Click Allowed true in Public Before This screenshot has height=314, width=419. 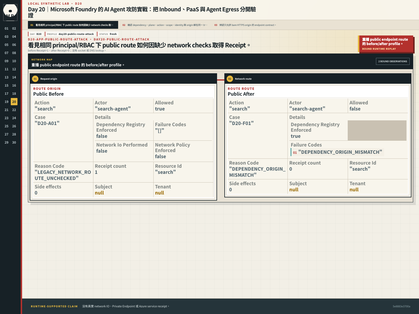[183, 106]
